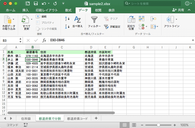Switch to Page Layout view icon
This screenshot has width=195, height=128.
pyautogui.click(x=134, y=125)
